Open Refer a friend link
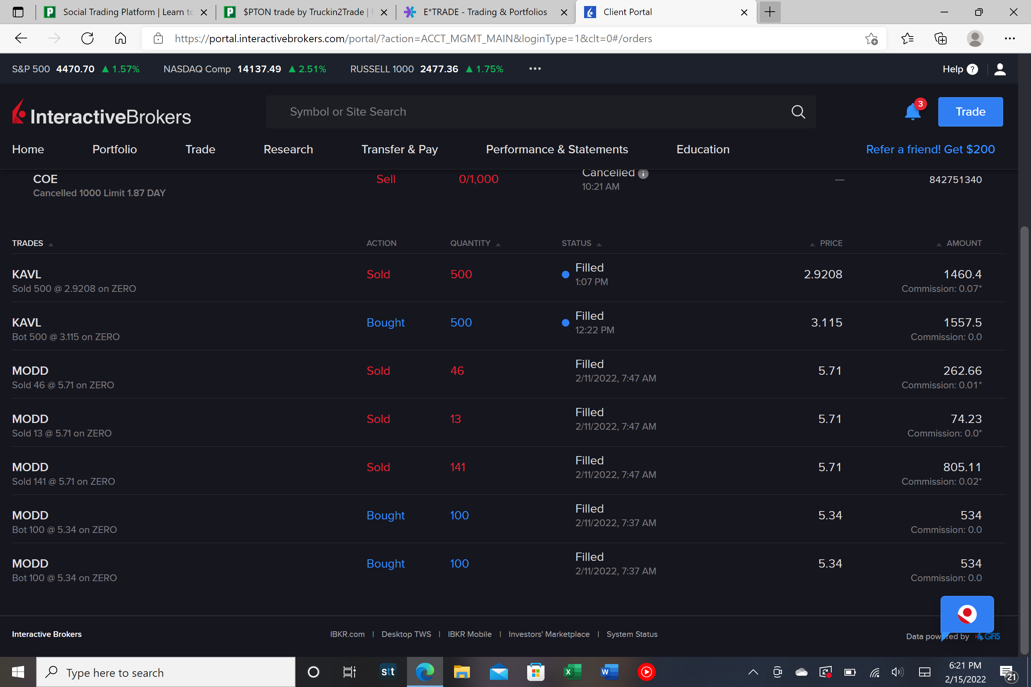1031x687 pixels. click(x=930, y=150)
